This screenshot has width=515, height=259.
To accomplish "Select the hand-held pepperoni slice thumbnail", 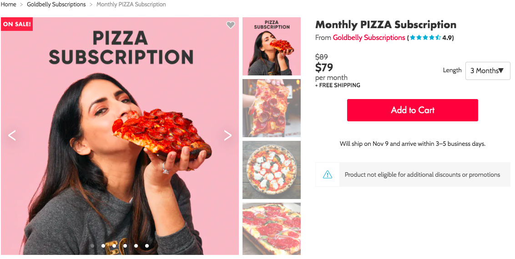I will click(x=272, y=108).
